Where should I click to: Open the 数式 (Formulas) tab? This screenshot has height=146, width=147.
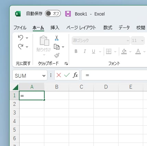[108, 28]
